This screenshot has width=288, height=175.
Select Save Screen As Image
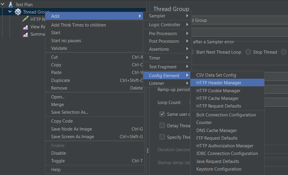(x=95, y=137)
